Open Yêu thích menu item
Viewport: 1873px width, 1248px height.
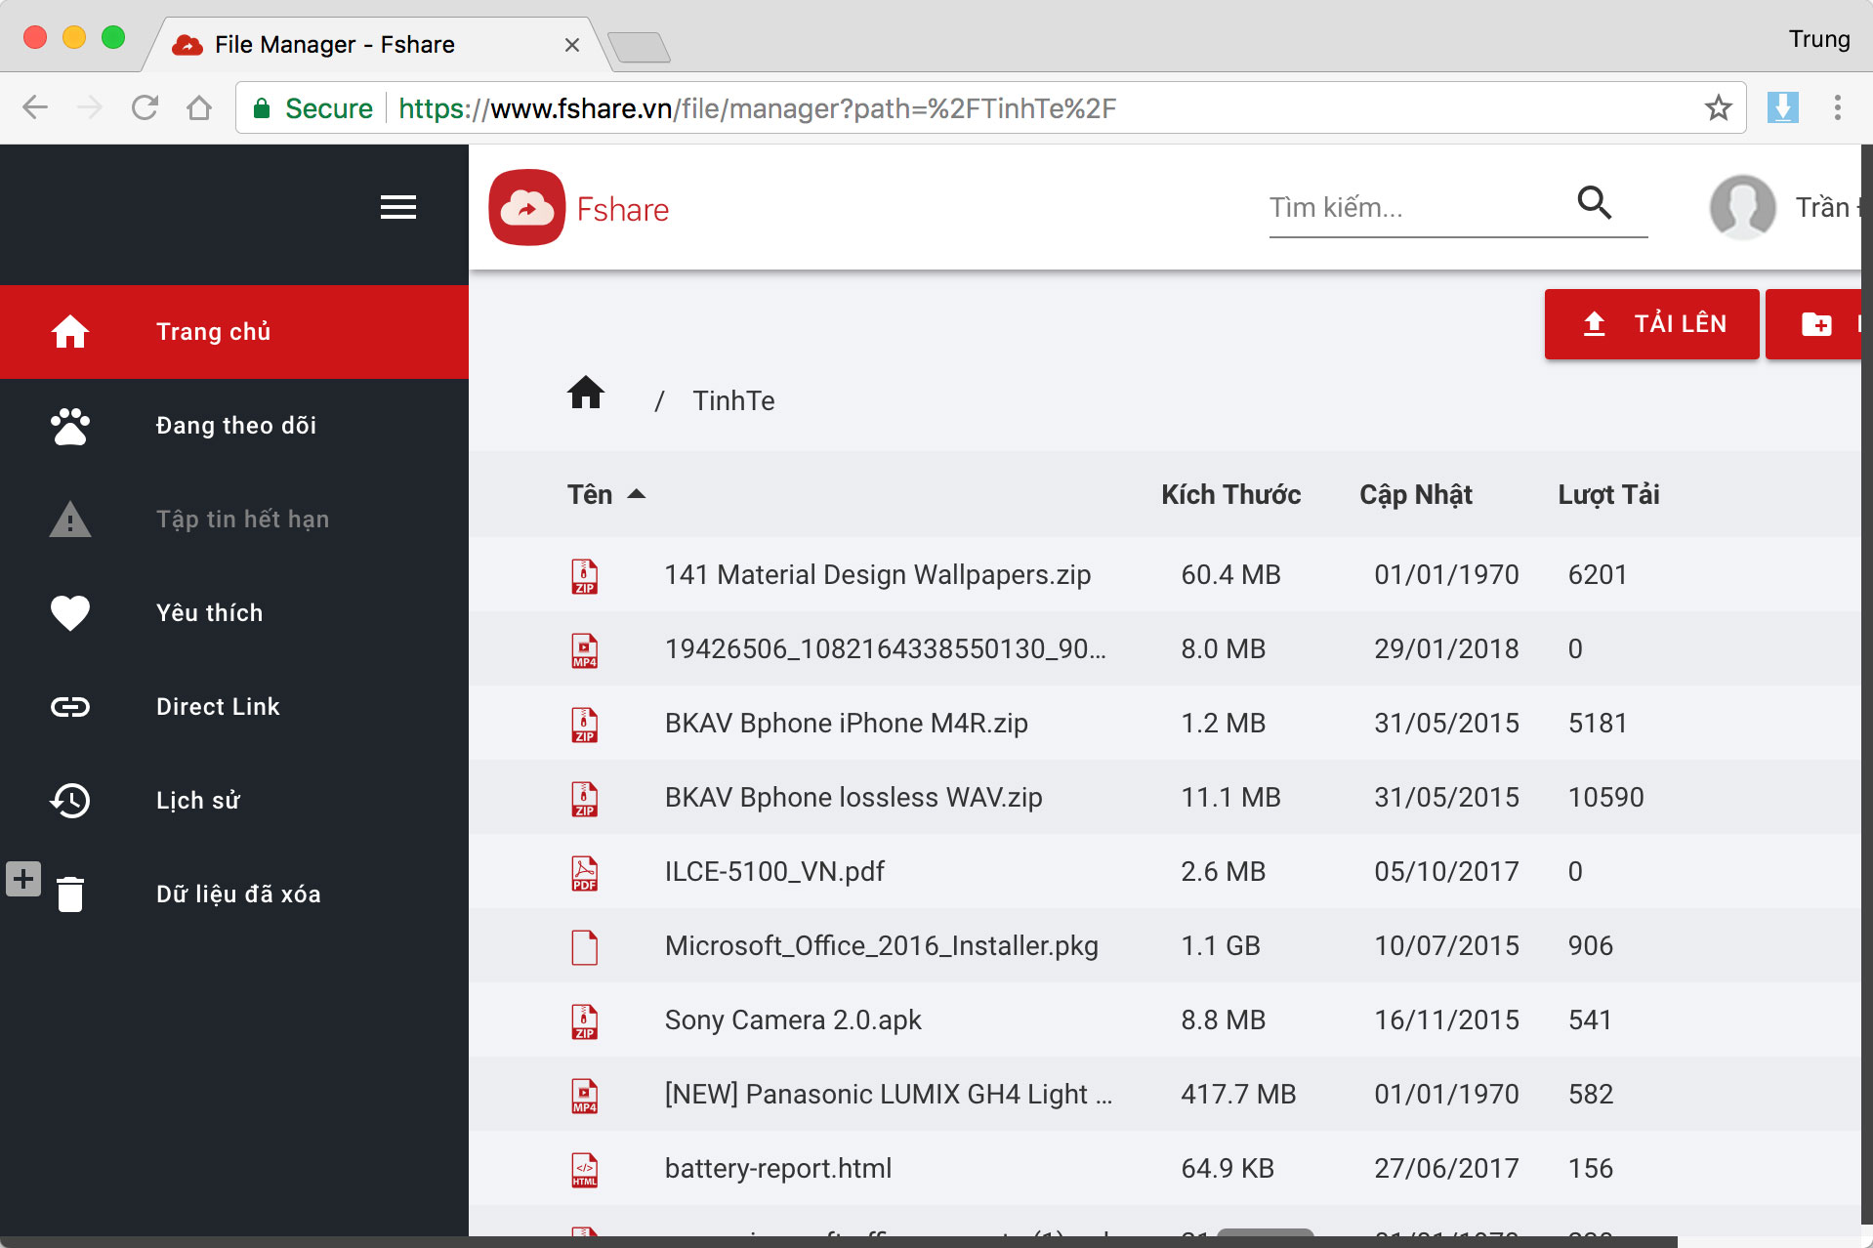coord(234,613)
